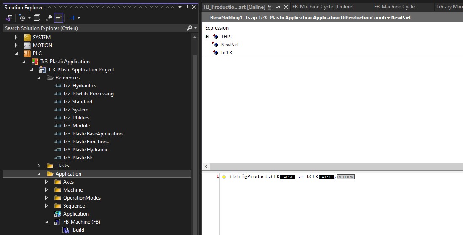The height and width of the screenshot is (235, 463).
Task: Click the bCLK inline FALSE value in code
Action: [x=326, y=177]
